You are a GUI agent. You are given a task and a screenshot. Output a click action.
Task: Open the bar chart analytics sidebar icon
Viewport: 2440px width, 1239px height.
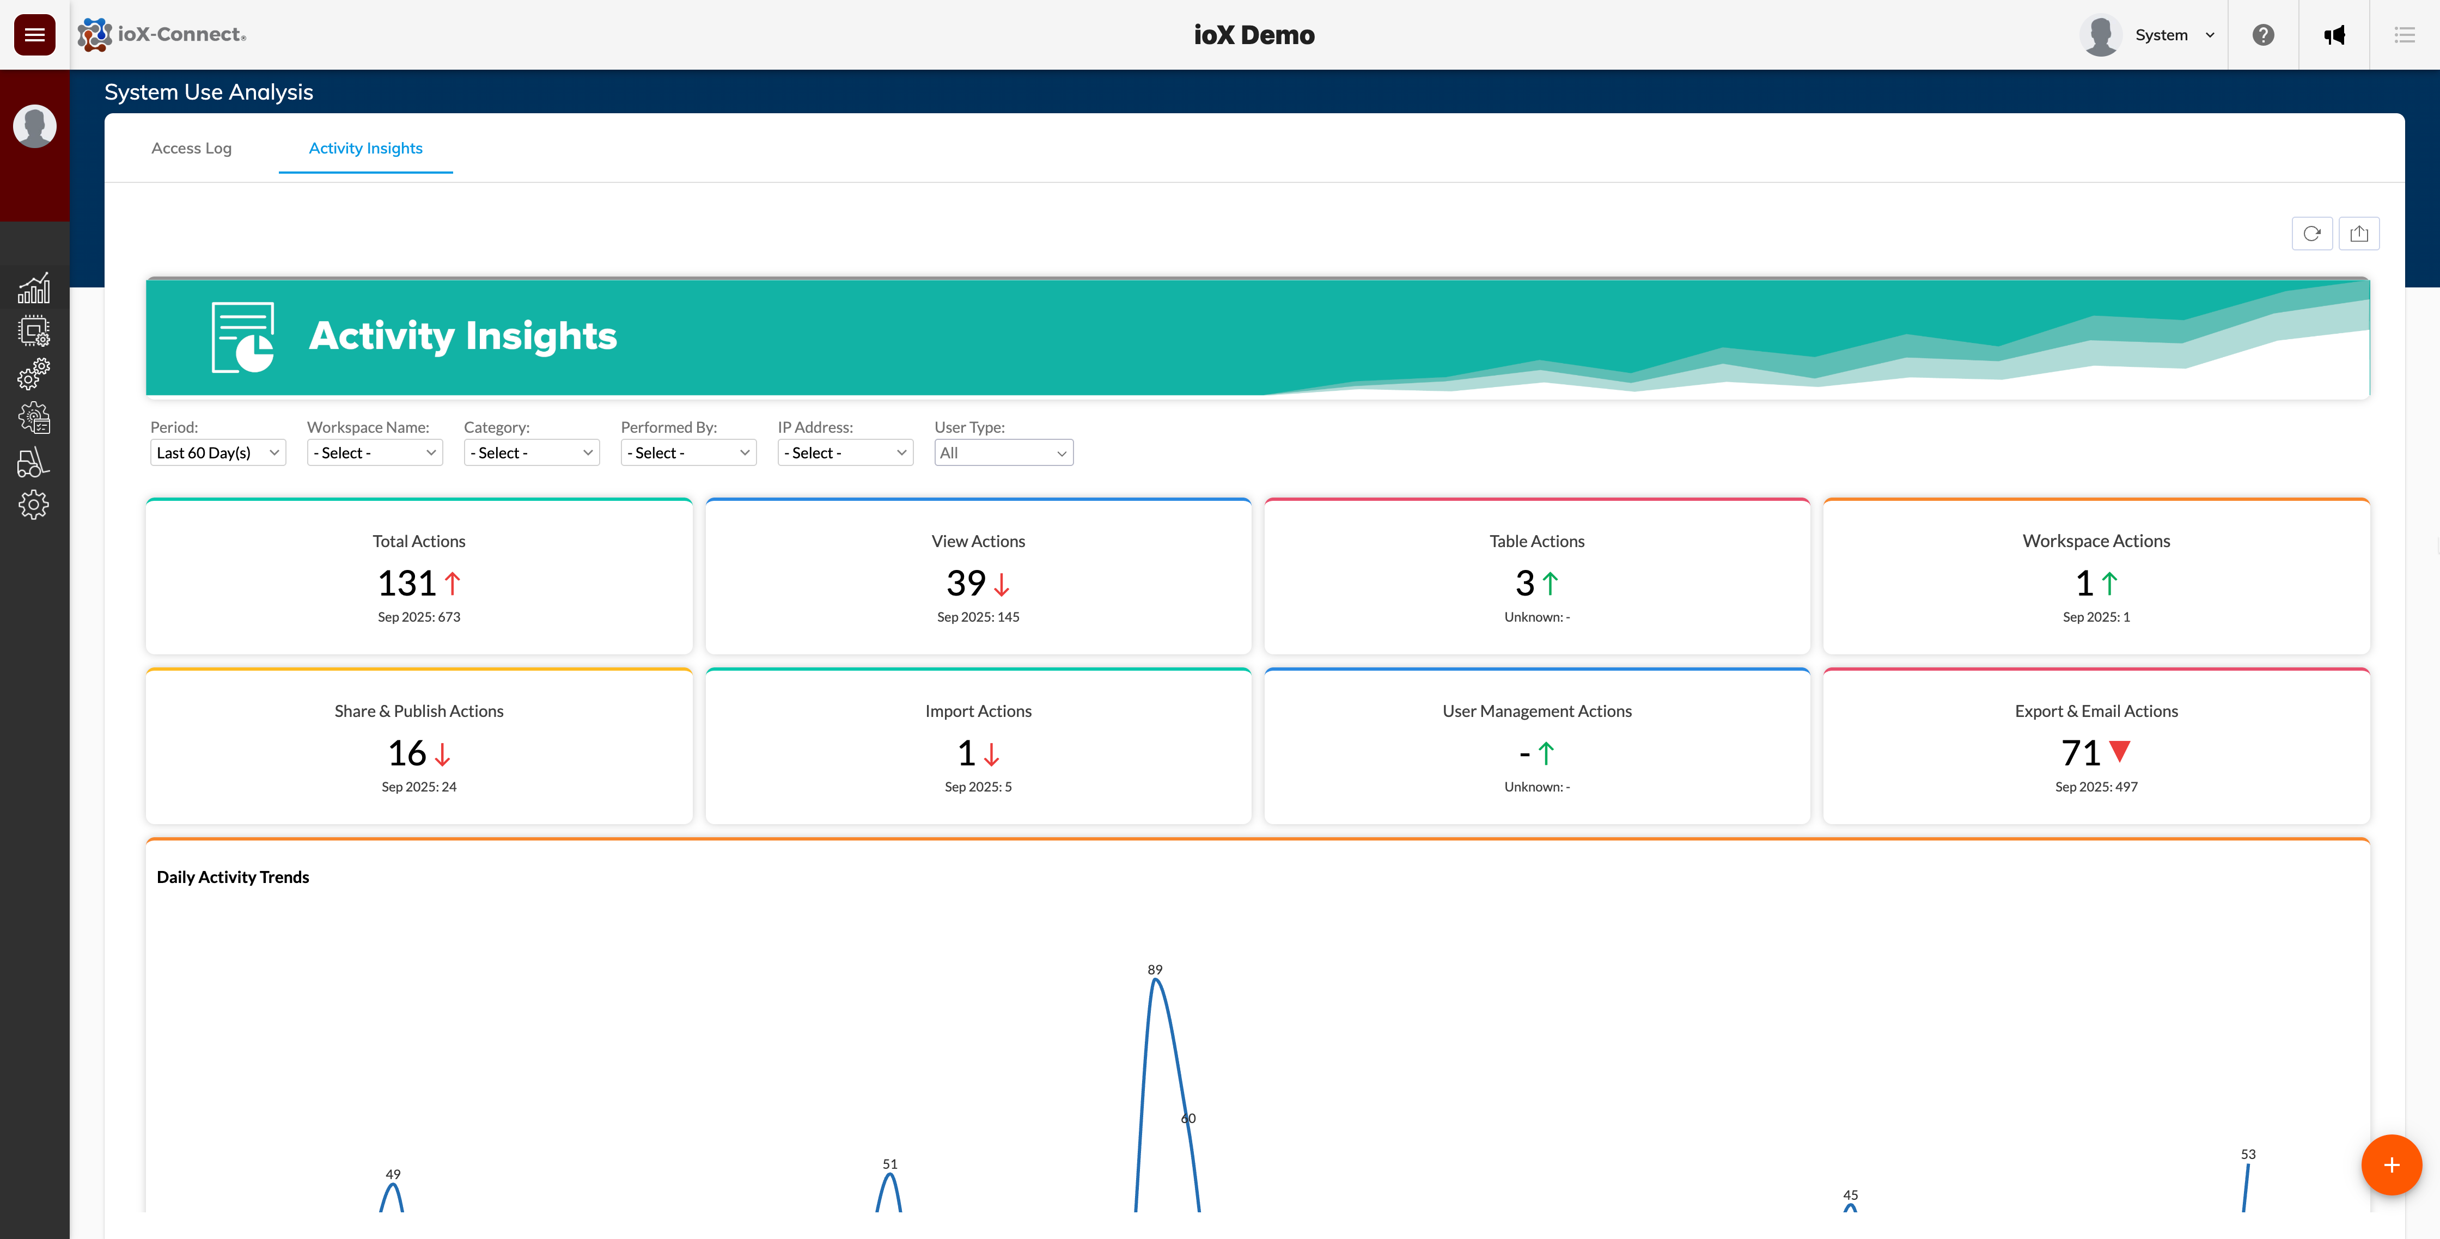[x=34, y=289]
